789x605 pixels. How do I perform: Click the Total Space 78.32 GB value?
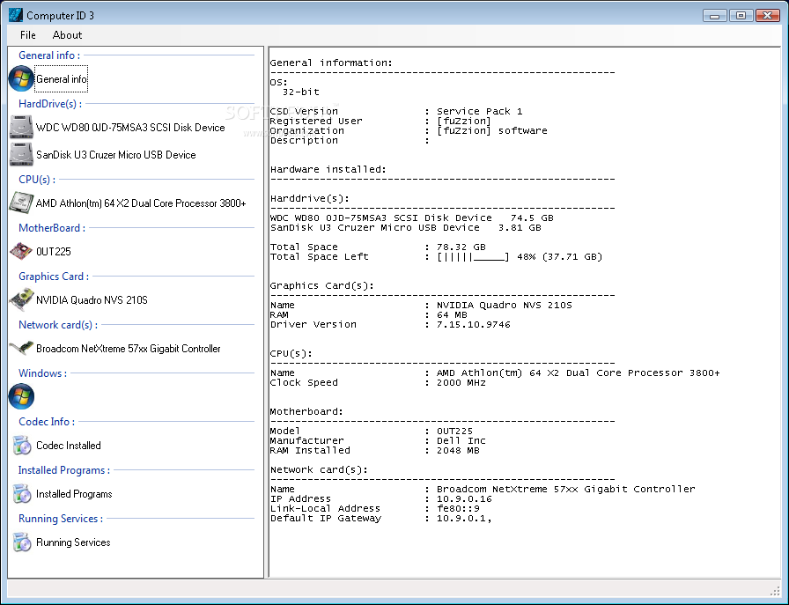[x=461, y=247]
